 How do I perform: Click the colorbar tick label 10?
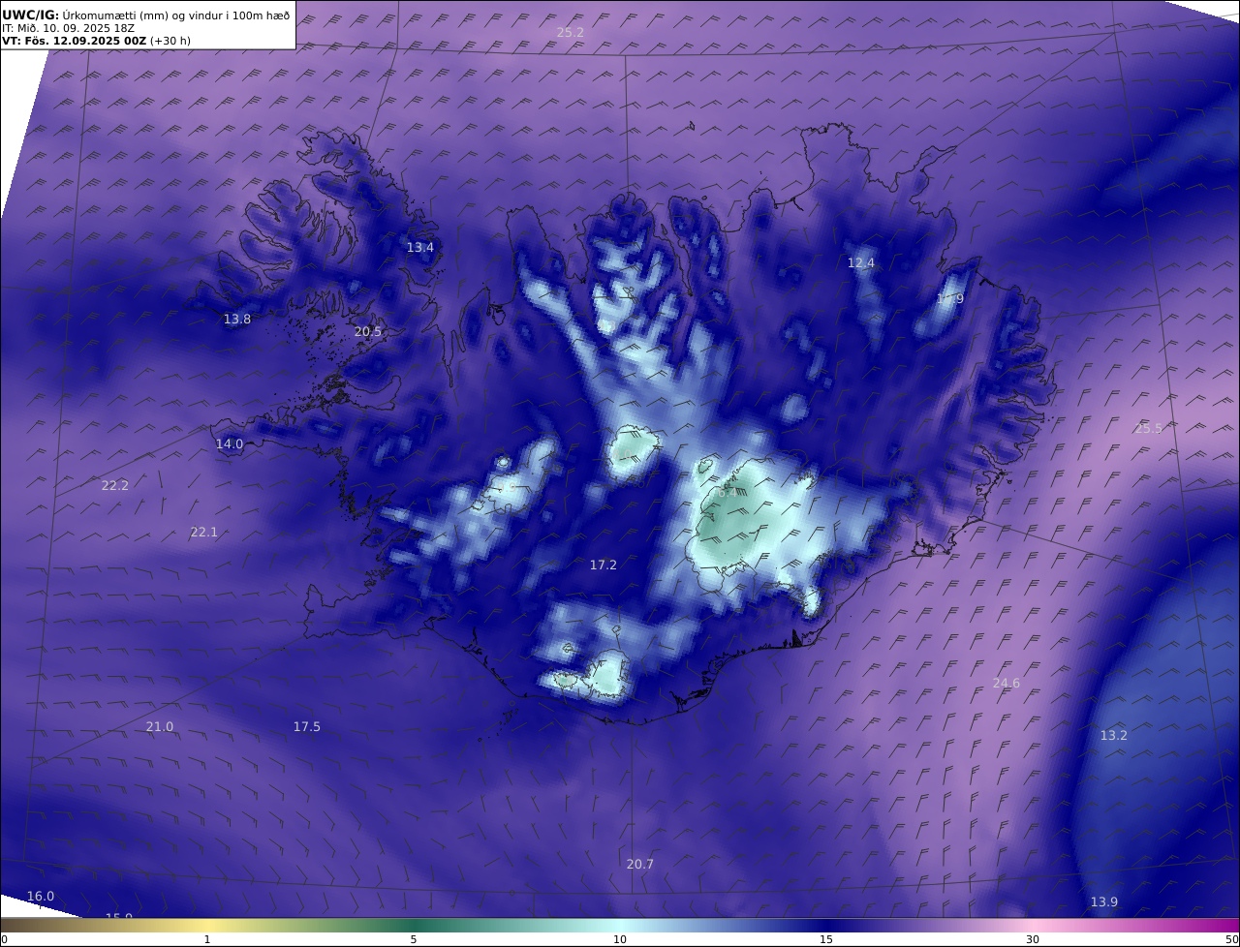point(620,939)
